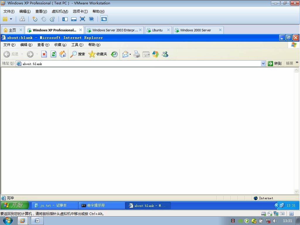The height and width of the screenshot is (225, 300).
Task: Open the Messenger icon in IE toolbar
Action: click(165, 54)
